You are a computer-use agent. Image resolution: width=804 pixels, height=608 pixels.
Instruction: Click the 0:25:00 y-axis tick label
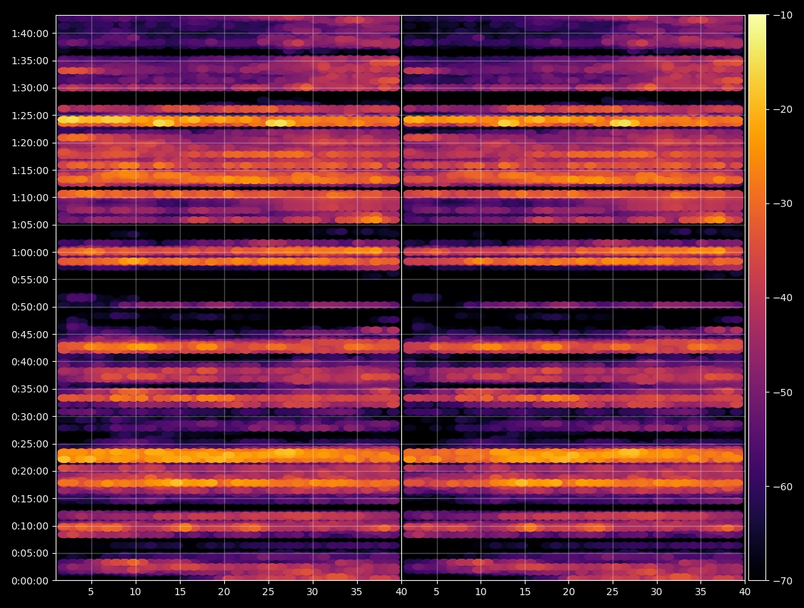(x=30, y=444)
